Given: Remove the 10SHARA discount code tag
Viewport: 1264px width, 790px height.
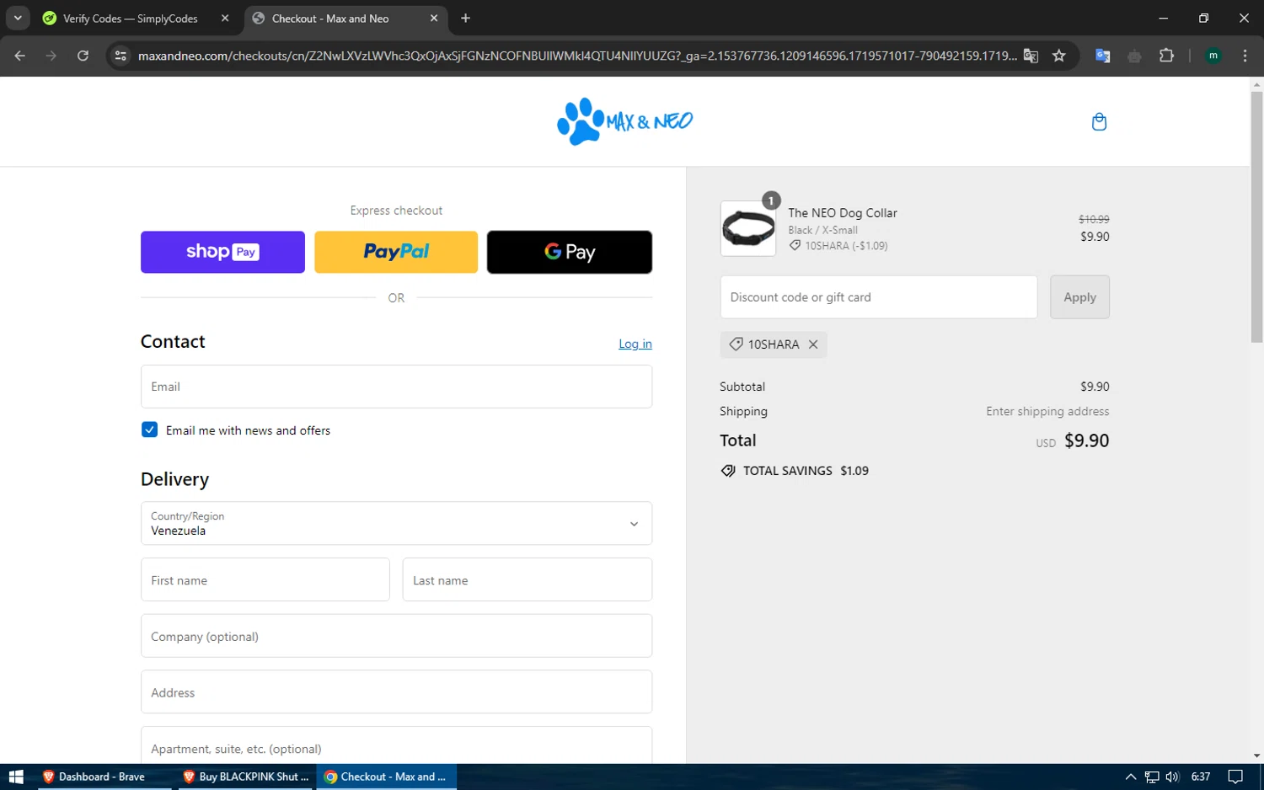Looking at the screenshot, I should coord(813,344).
